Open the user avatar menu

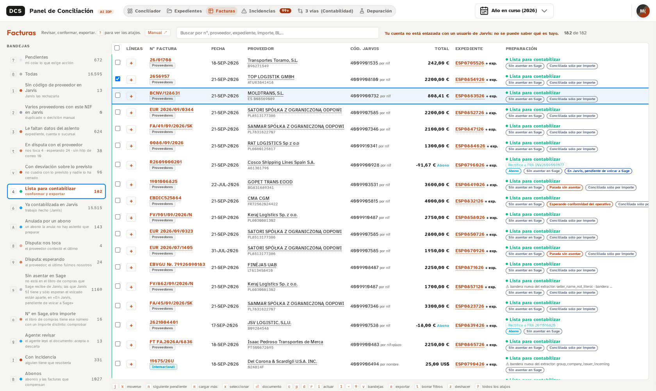point(643,11)
